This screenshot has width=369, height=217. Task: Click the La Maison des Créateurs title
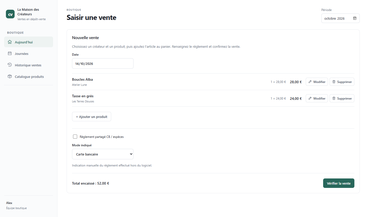point(28,12)
